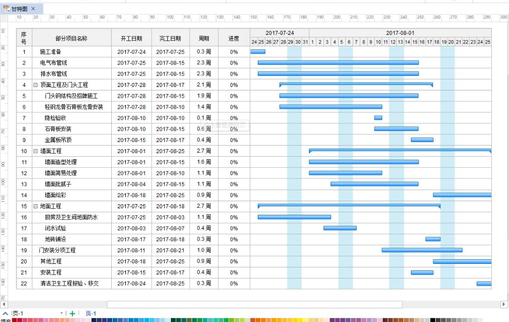Select the 金属板吊顶 task name
This screenshot has width=509, height=322.
point(58,140)
